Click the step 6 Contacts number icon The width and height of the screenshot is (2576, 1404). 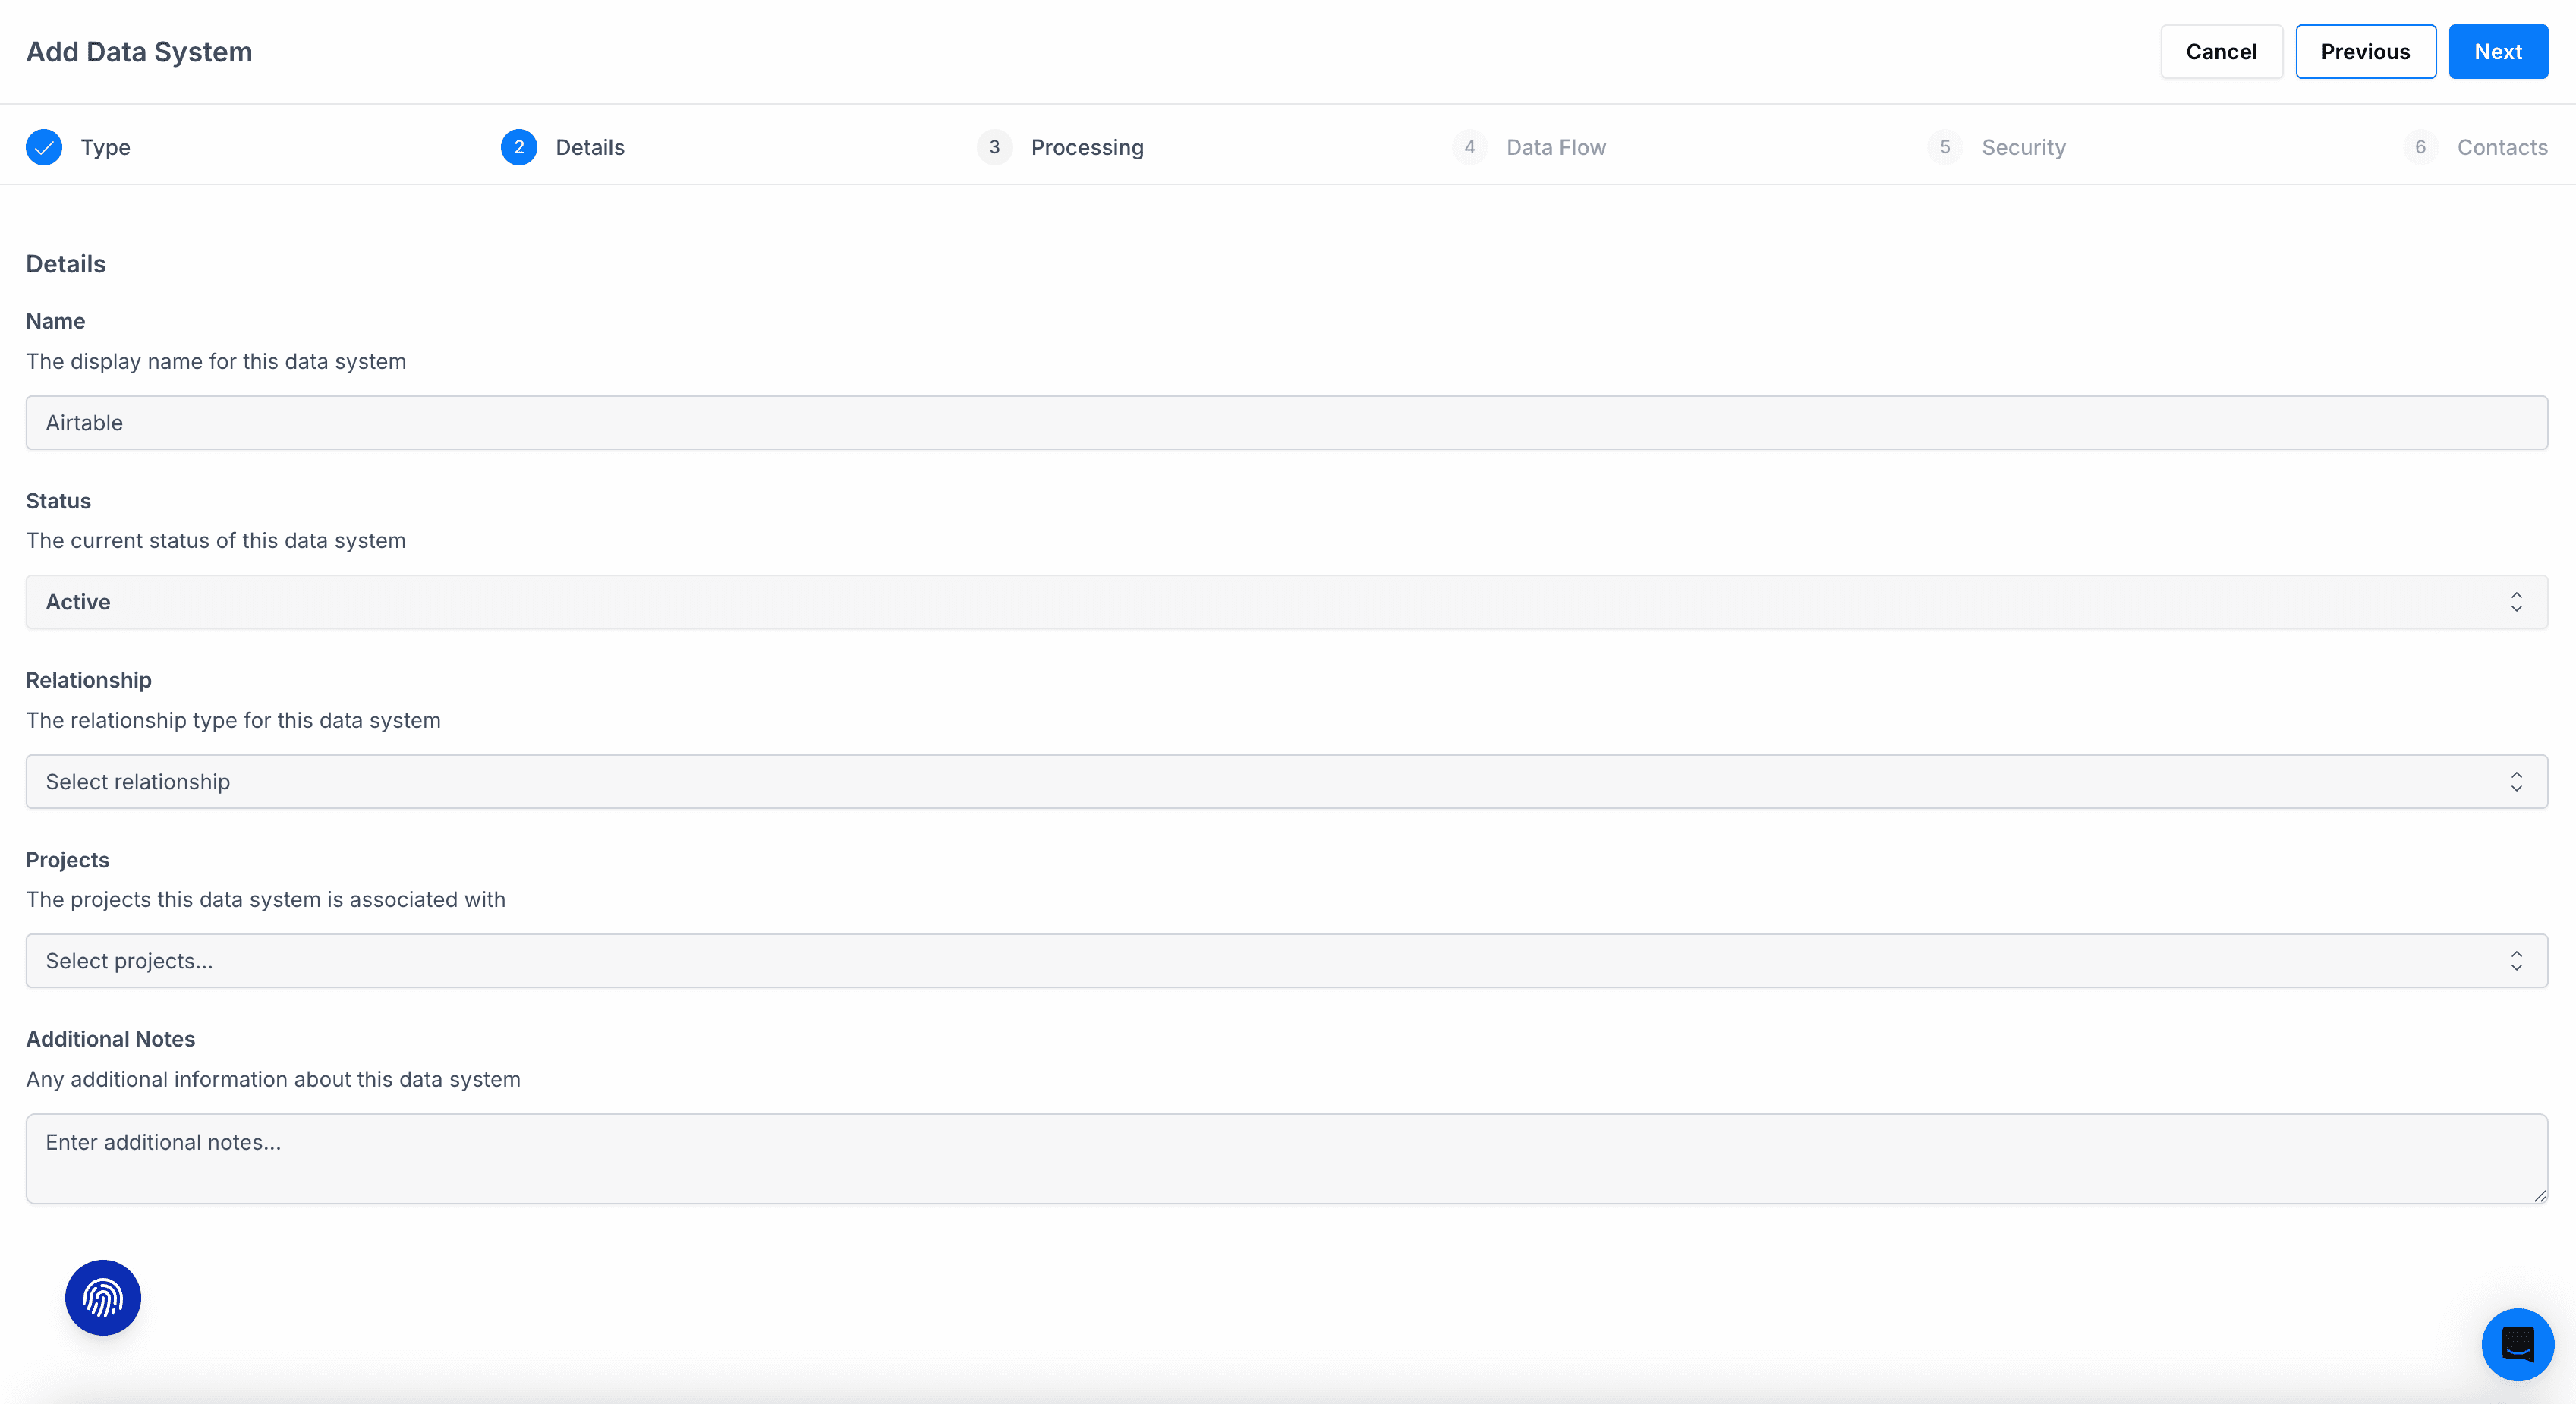2420,147
